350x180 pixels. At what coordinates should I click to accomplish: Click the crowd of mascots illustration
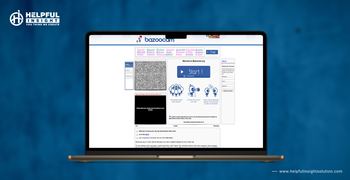click(176, 90)
